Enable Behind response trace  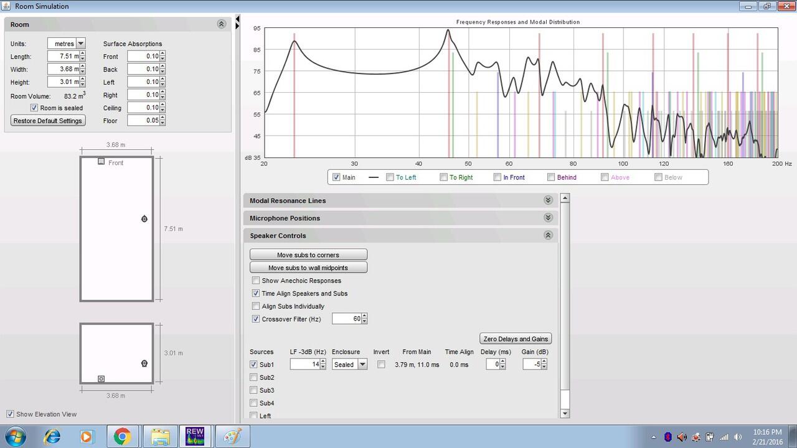tap(551, 177)
